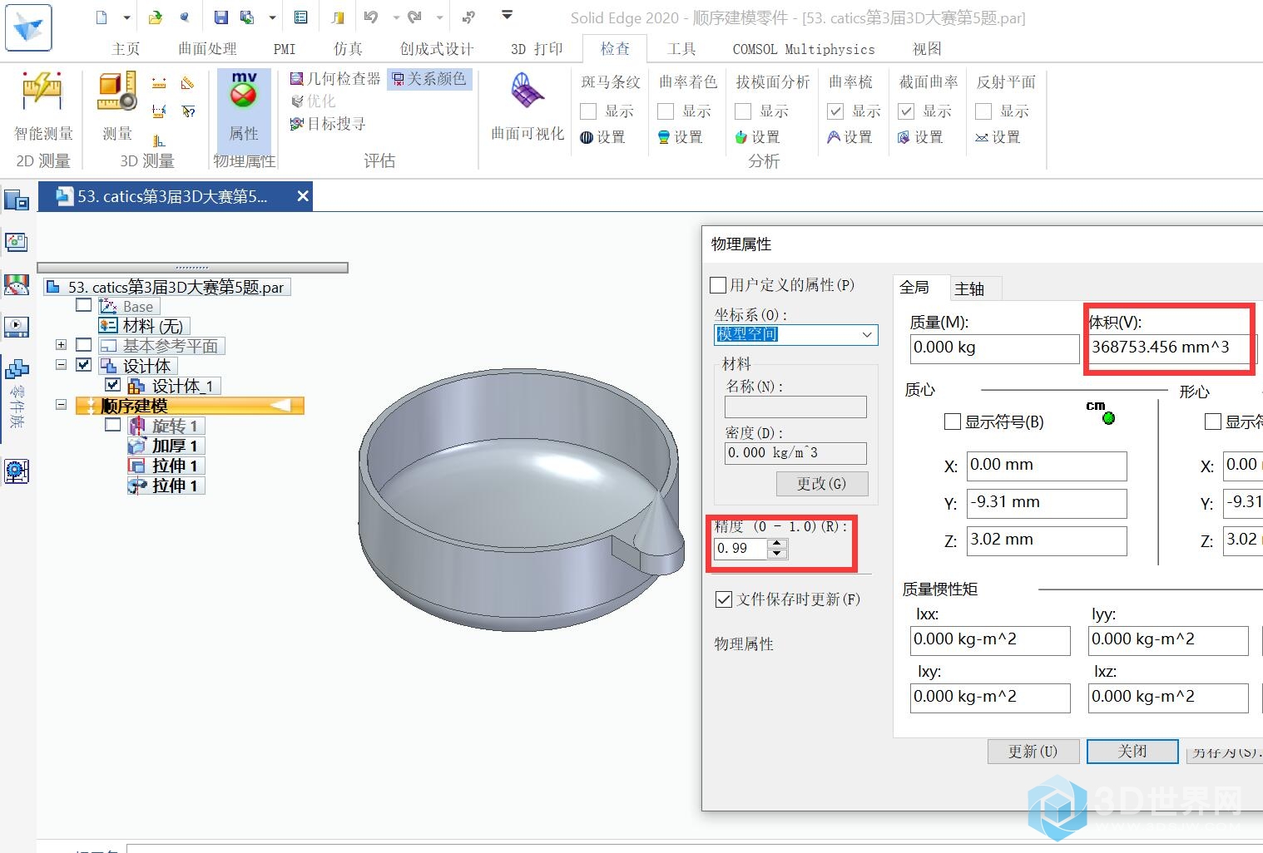
Task: Collapse the 顺序建模 tree node
Action: tap(61, 405)
